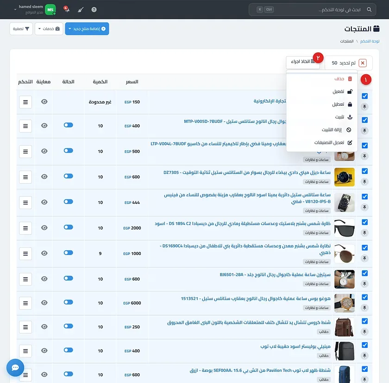389x383 pixels.
Task: Open control menu for DS1690C4 sunglasses row
Action: pos(25,254)
